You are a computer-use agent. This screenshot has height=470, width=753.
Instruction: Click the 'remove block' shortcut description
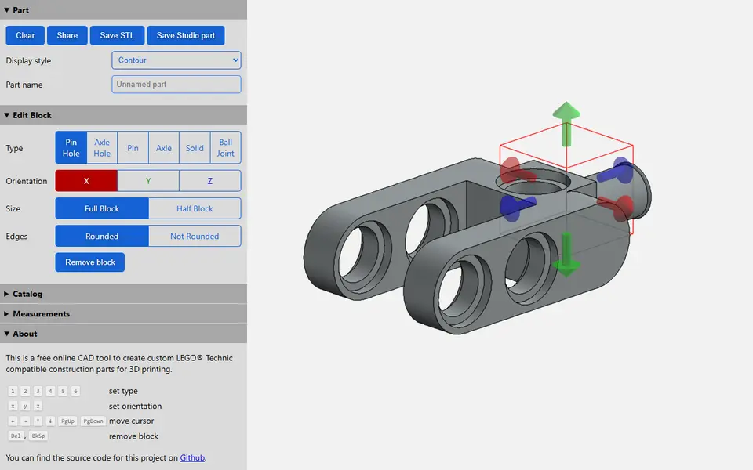pos(133,436)
